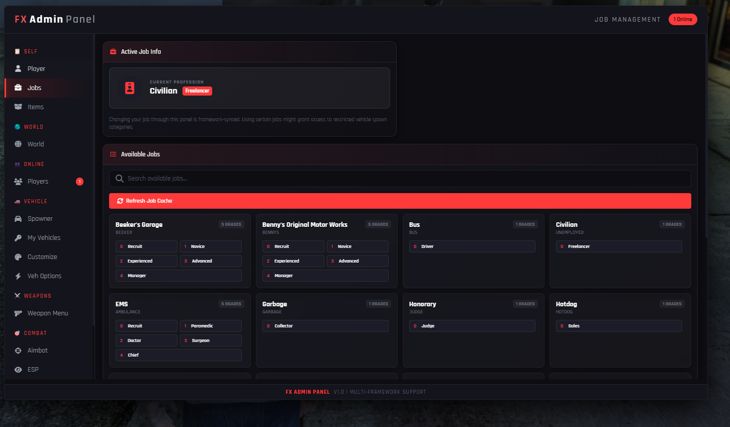Image resolution: width=730 pixels, height=427 pixels.
Task: Click Refresh Job Cache button
Action: [x=400, y=201]
